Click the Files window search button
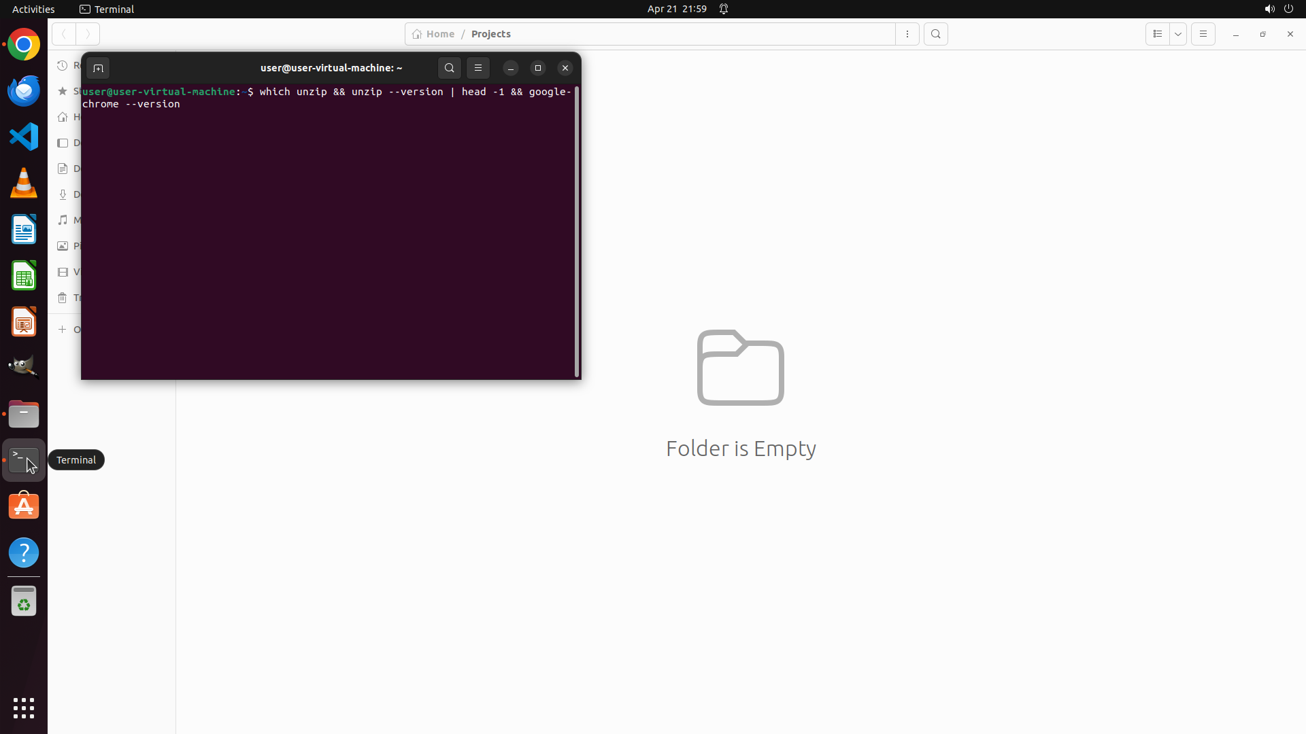The image size is (1306, 734). (936, 34)
